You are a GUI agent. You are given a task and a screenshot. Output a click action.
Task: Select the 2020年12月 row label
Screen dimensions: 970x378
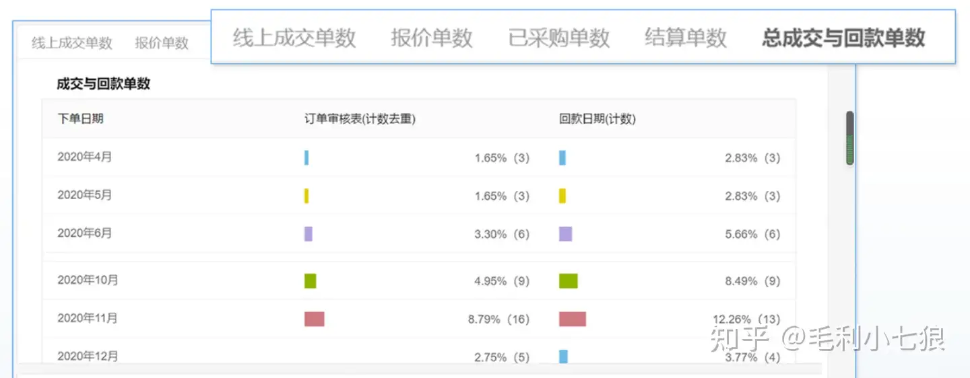(88, 356)
